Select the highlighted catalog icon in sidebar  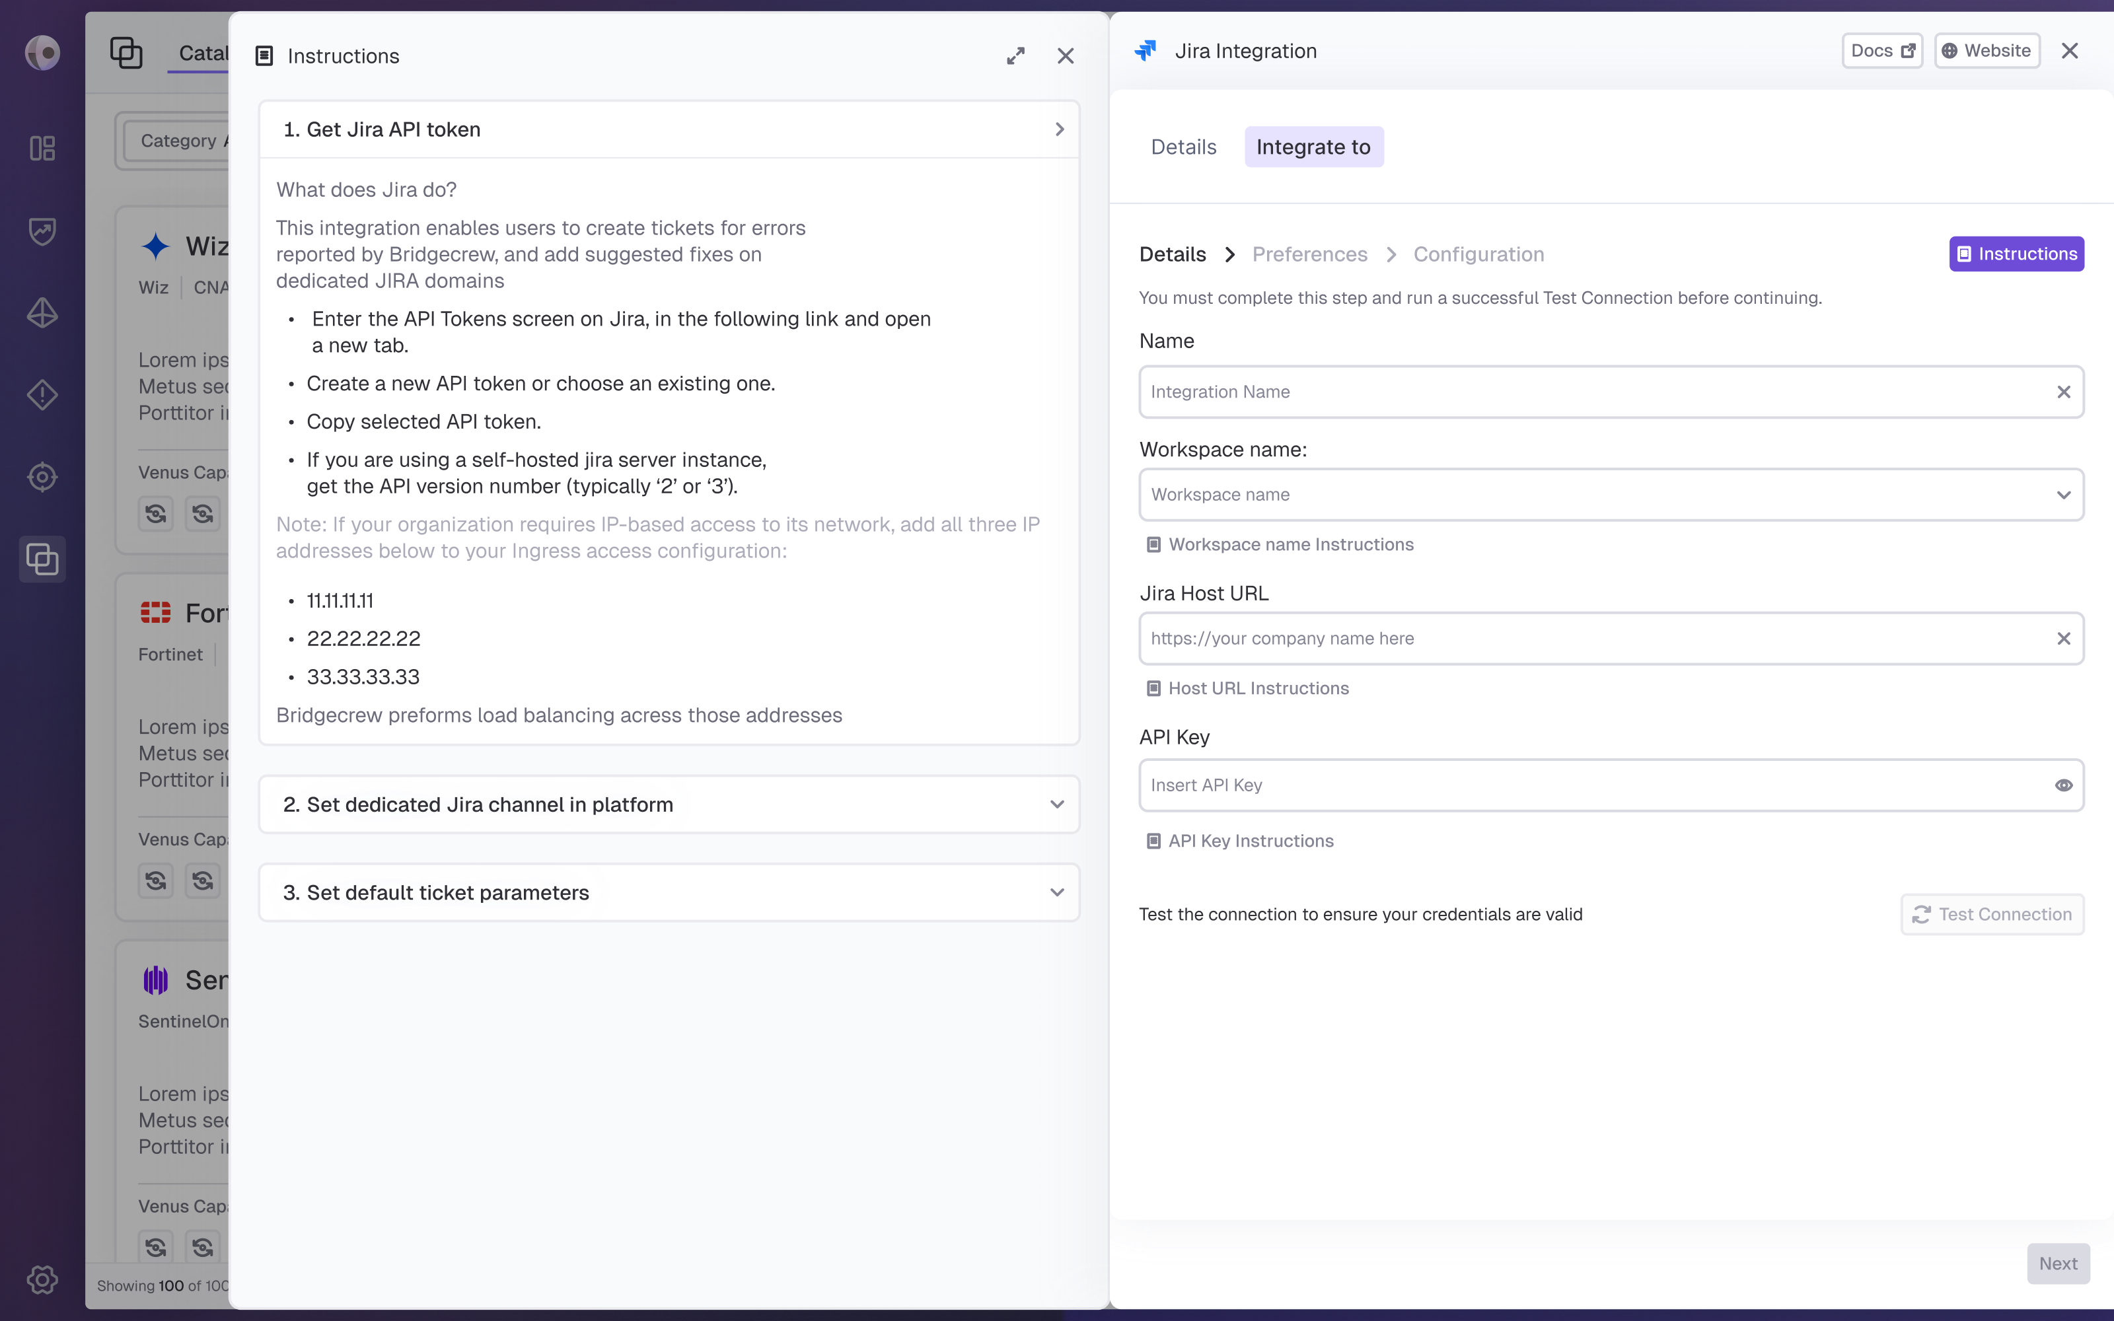[x=42, y=559]
